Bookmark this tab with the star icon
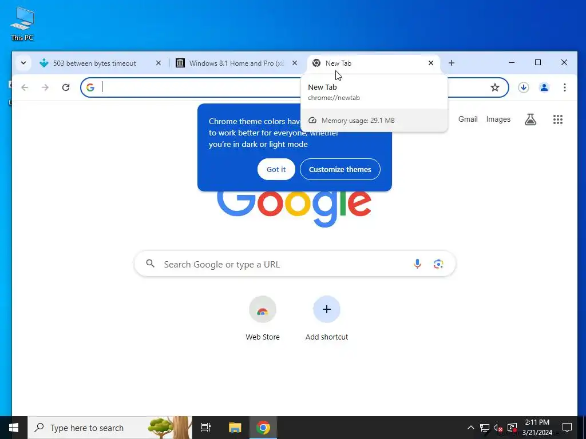The height and width of the screenshot is (439, 586). 495,87
